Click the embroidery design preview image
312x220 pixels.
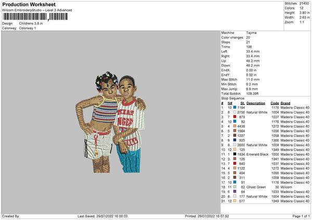[111, 122]
